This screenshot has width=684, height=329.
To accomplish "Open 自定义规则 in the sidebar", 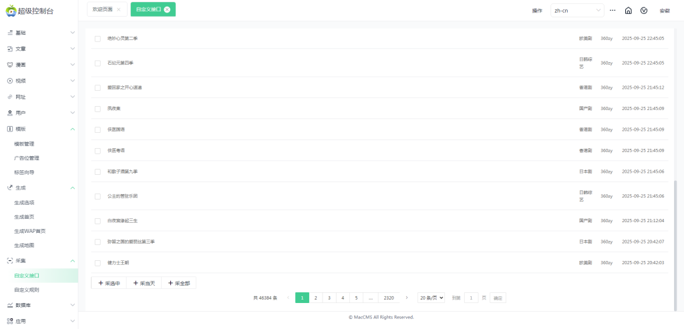I will pos(27,290).
